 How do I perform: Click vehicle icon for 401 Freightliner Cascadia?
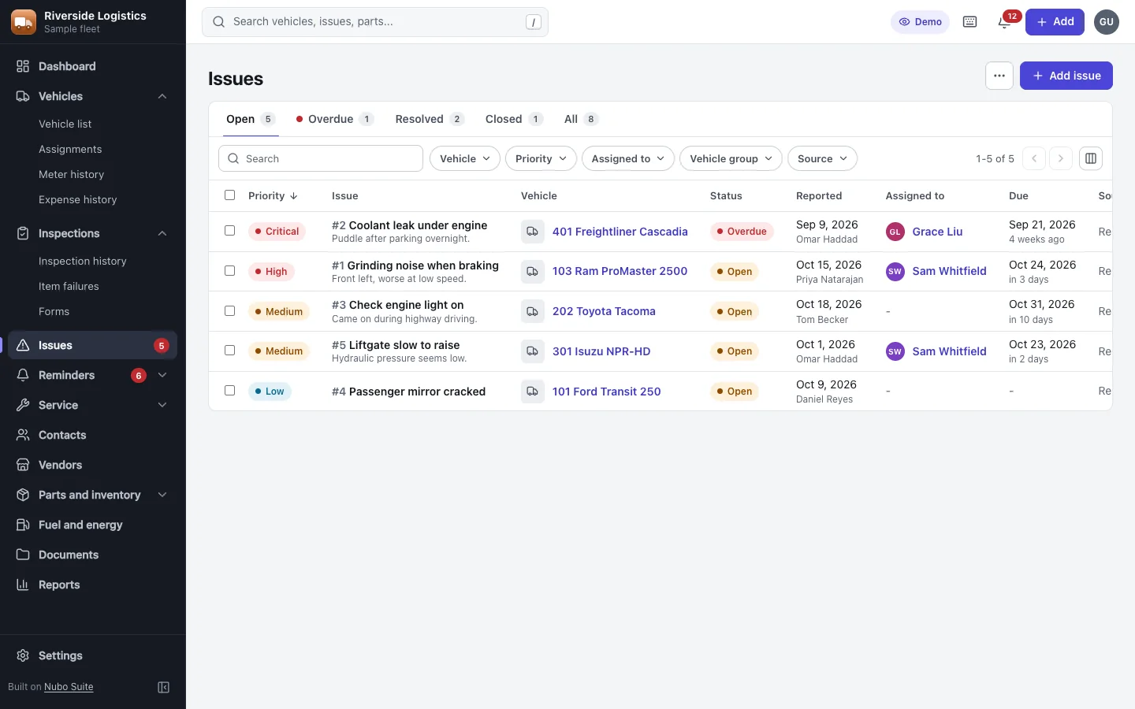533,232
